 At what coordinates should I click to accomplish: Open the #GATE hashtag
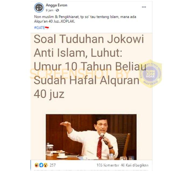[40, 28]
